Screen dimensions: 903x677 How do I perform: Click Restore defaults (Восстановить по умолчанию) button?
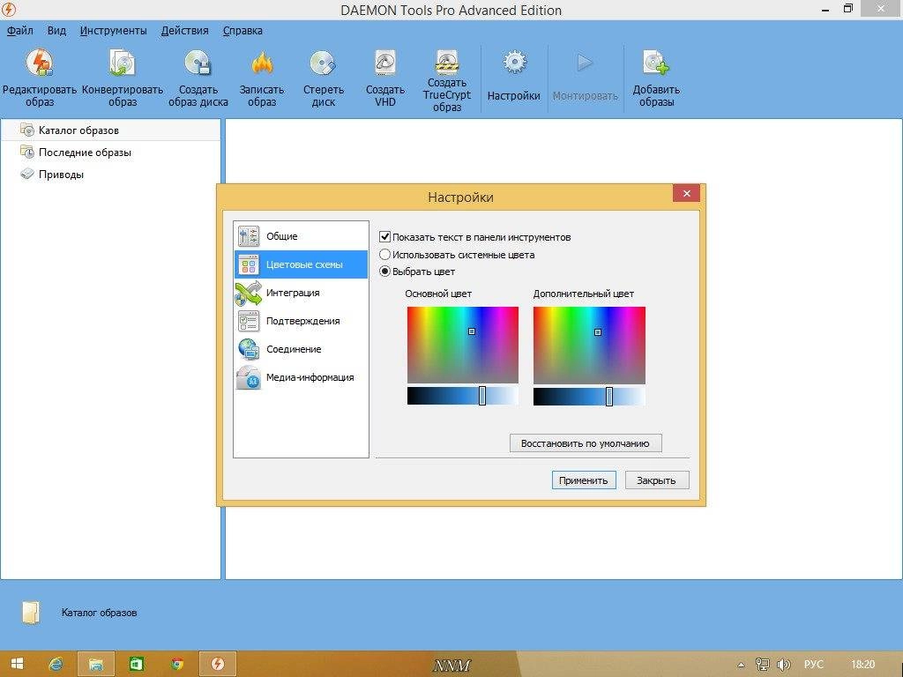586,443
